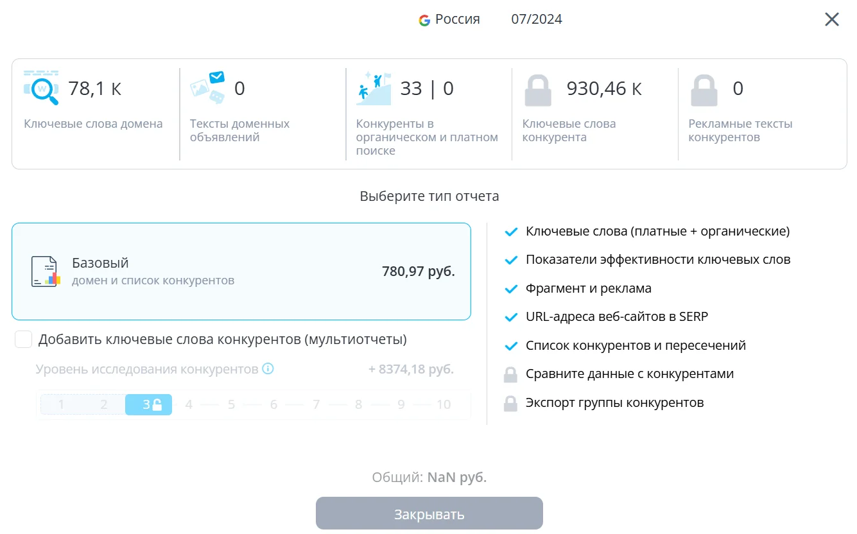Click the info icon by competitor research level
The height and width of the screenshot is (534, 857).
tap(268, 369)
